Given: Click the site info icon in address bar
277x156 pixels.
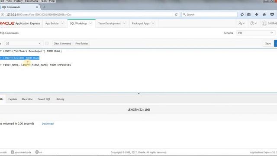Looking at the screenshot, I should 3,14.
